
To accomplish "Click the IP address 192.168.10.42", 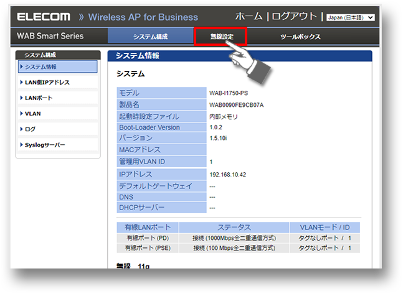I will click(228, 175).
